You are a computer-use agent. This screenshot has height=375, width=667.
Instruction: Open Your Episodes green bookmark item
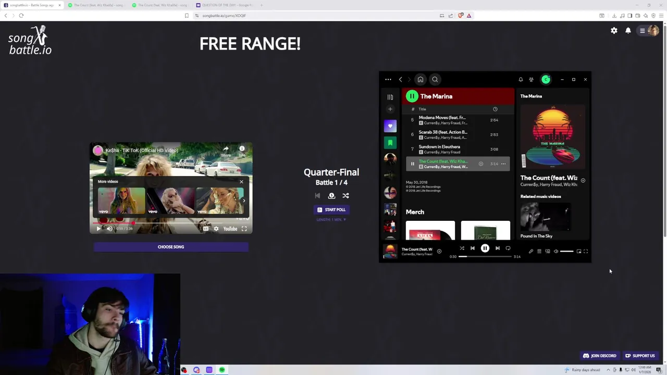390,142
